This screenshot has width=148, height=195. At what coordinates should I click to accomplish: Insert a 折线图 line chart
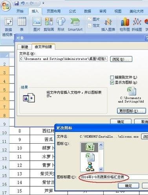(137, 24)
